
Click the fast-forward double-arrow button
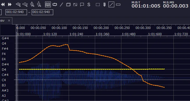tap(10, 5)
